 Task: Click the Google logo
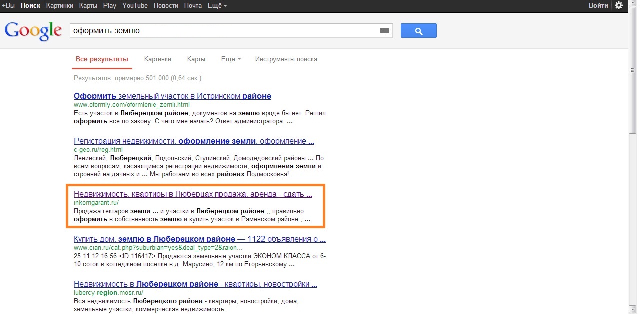(x=33, y=31)
